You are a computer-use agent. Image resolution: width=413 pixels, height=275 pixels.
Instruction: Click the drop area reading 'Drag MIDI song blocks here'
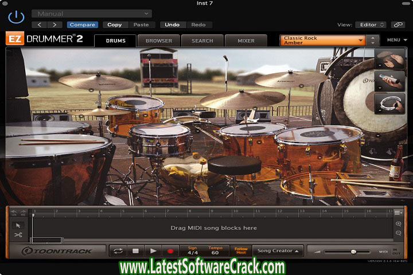tap(213, 228)
